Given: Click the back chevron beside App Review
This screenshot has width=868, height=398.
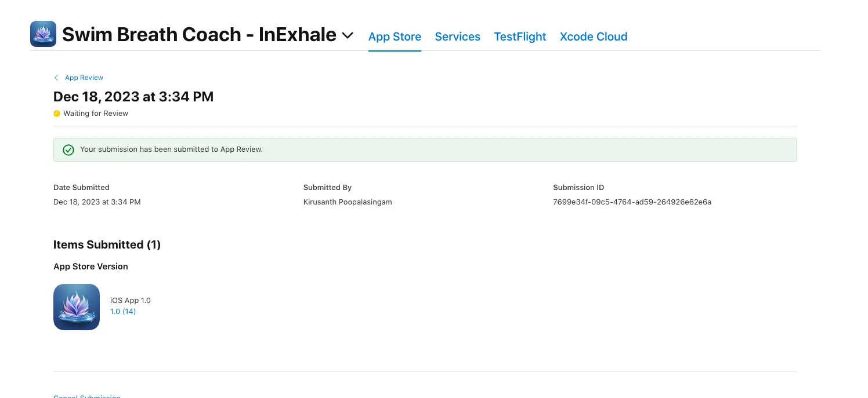Looking at the screenshot, I should pos(56,78).
